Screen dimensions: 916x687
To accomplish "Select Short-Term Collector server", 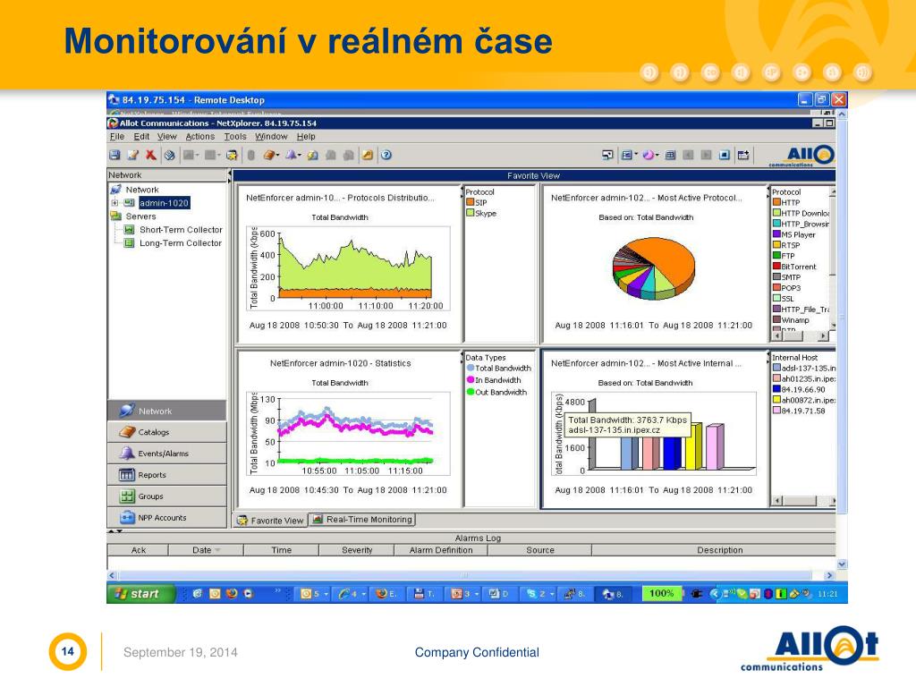I will pyautogui.click(x=181, y=230).
